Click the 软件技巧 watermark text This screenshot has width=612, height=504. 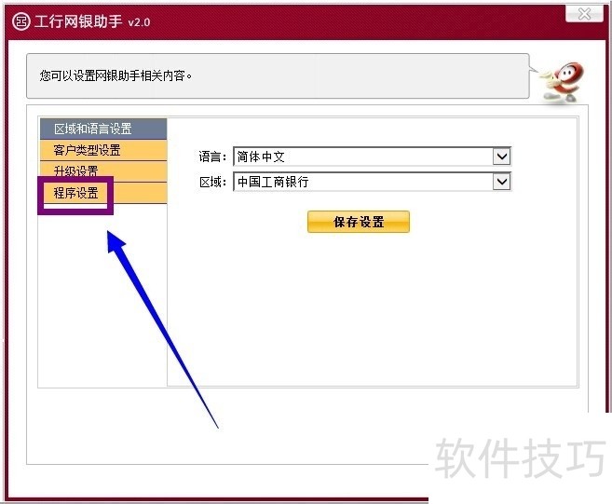point(520,458)
